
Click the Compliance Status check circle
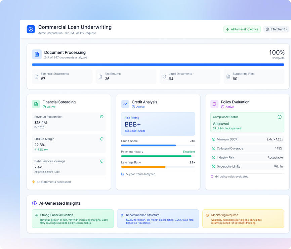click(280, 117)
